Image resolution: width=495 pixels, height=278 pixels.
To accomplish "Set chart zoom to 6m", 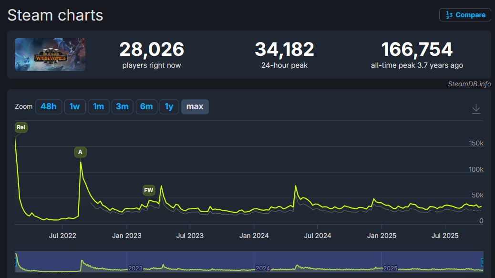I will 146,107.
